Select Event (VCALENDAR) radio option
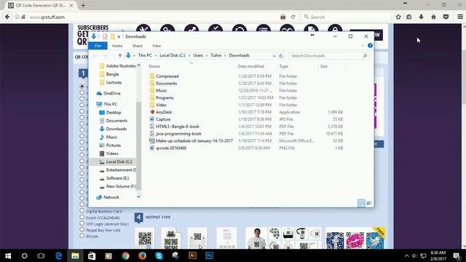The height and width of the screenshot is (262, 466). click(x=82, y=217)
